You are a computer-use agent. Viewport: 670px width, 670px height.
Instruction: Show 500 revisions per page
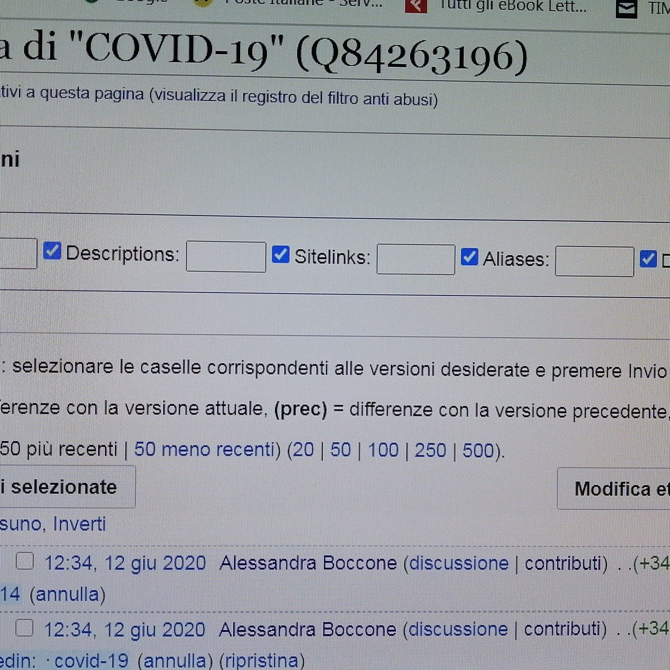coord(478,451)
